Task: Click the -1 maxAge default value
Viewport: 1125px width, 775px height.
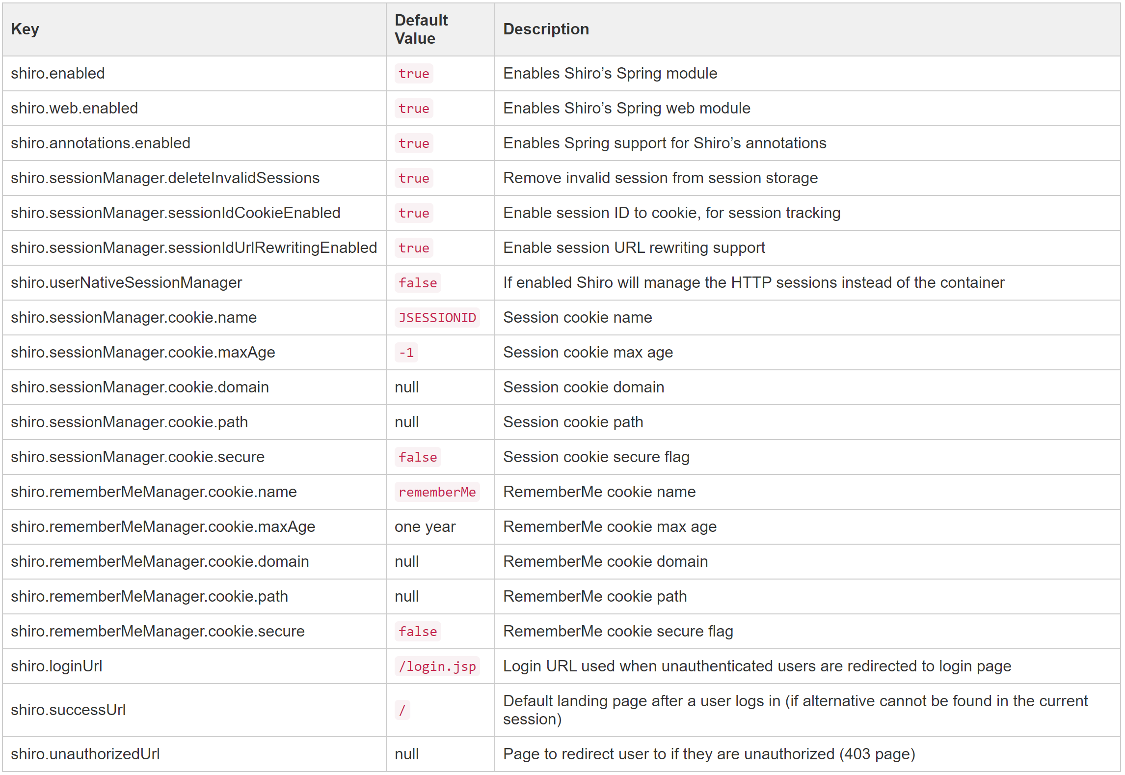Action: tap(406, 353)
